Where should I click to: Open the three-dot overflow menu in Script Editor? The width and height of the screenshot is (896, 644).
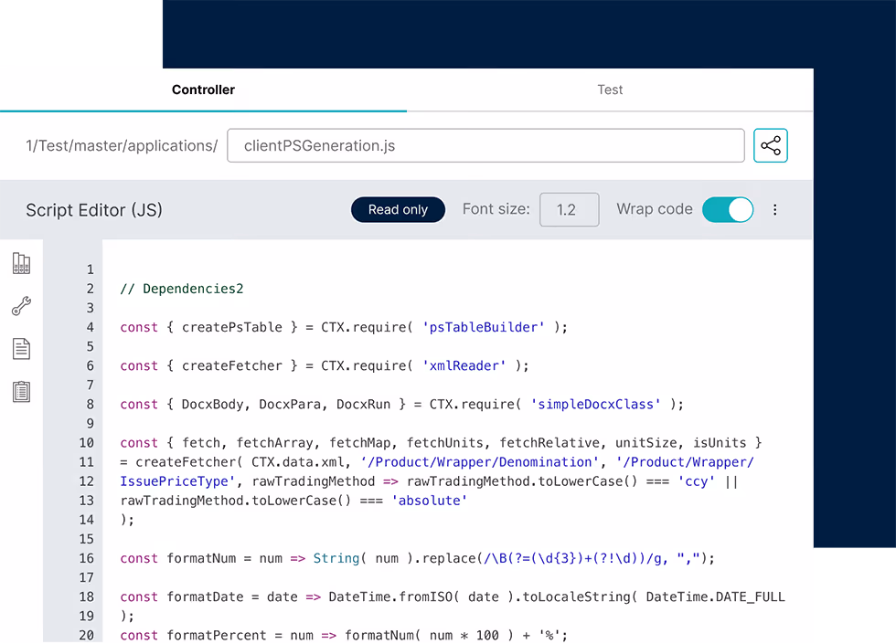click(774, 209)
